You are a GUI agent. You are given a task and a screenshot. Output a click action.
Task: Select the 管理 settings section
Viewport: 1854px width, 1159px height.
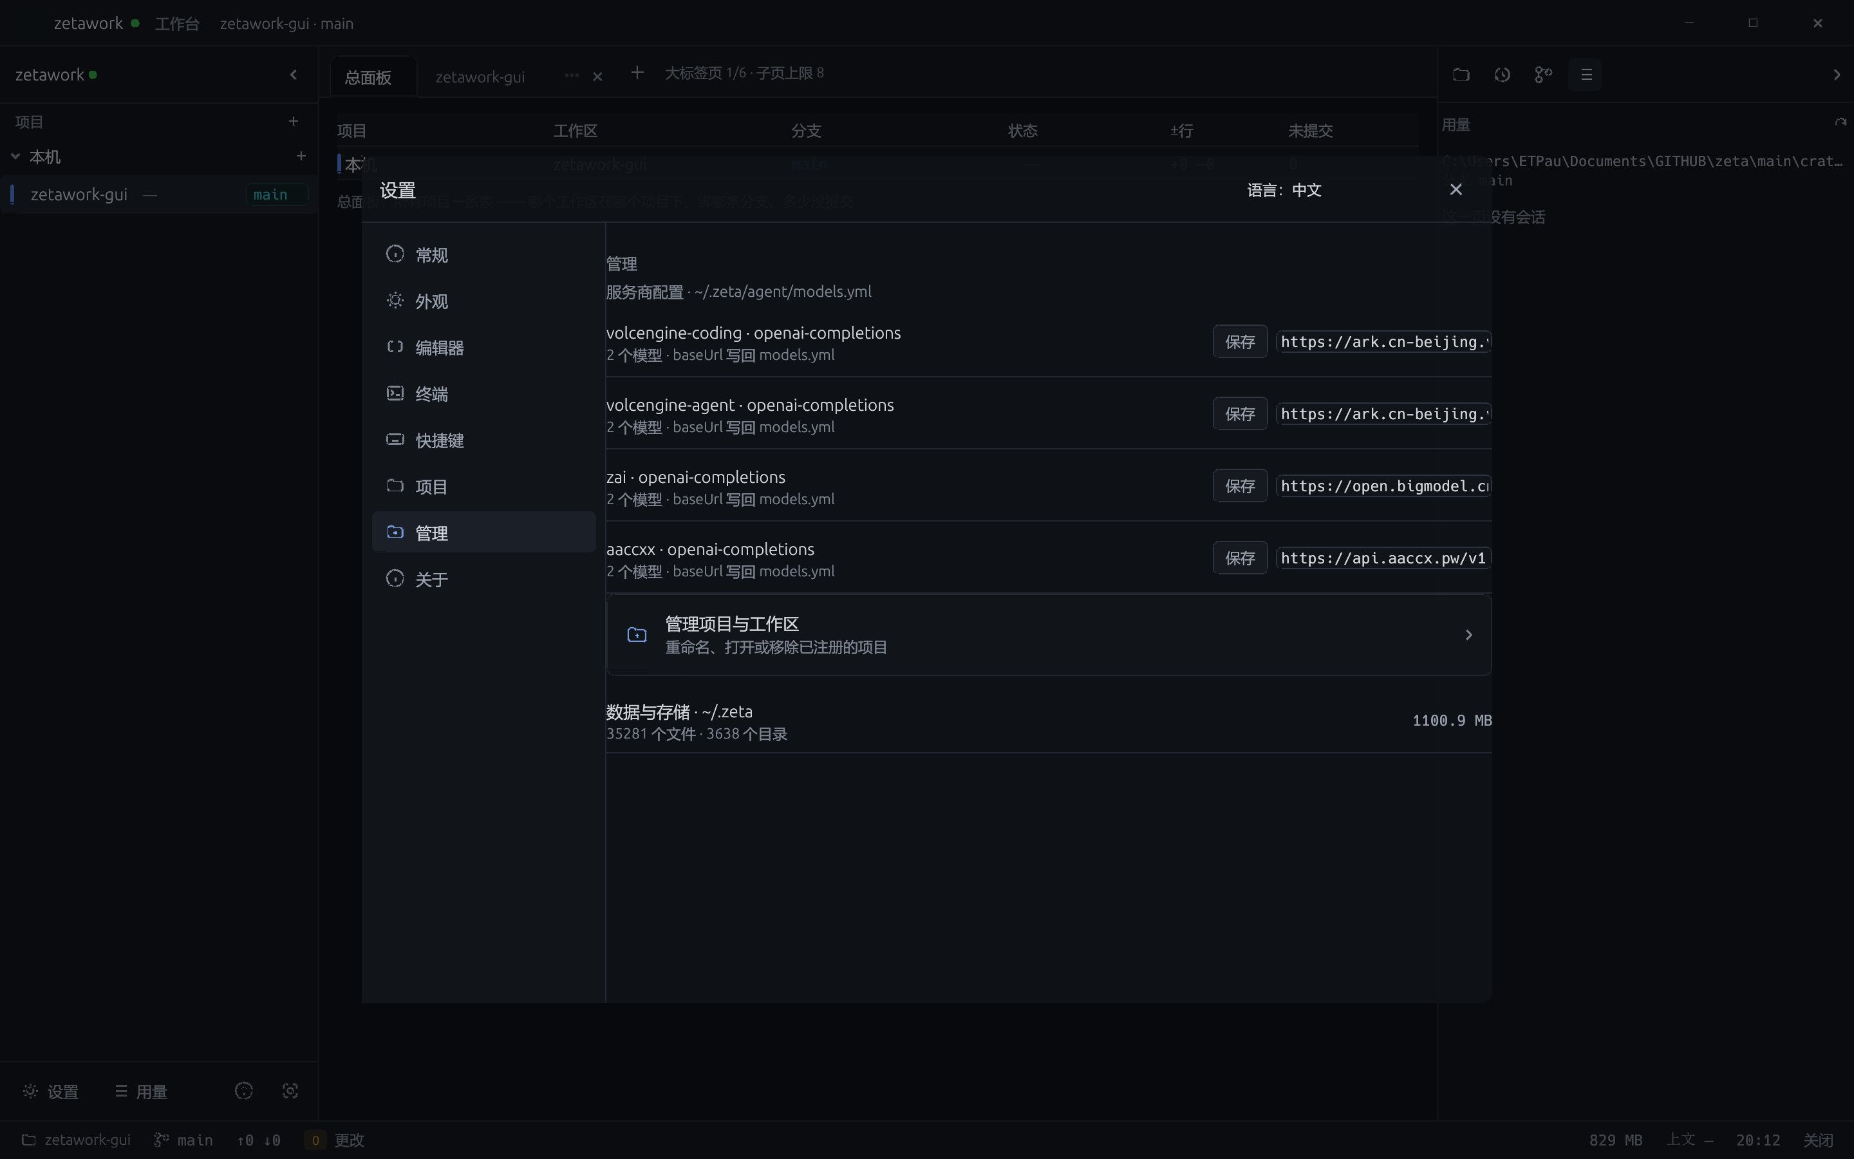pyautogui.click(x=483, y=532)
